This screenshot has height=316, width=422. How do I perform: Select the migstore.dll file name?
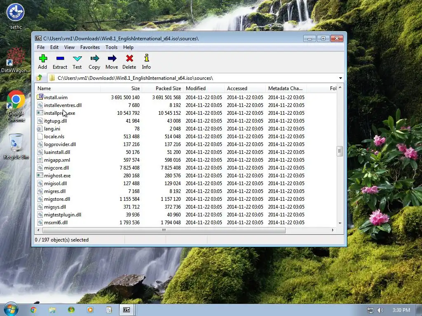click(x=57, y=199)
